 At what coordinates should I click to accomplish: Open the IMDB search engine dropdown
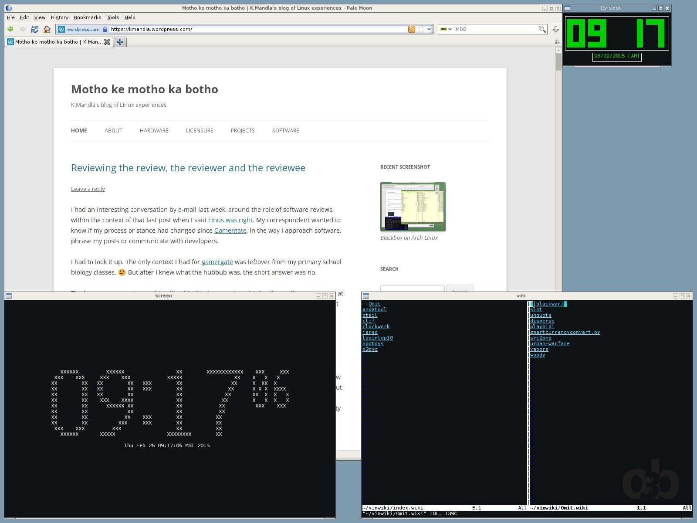pos(446,29)
